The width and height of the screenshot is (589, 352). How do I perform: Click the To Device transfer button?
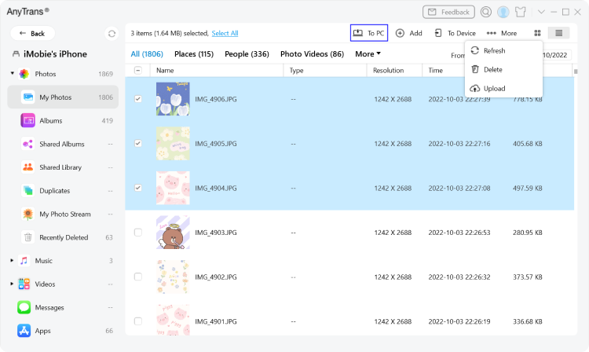[455, 33]
